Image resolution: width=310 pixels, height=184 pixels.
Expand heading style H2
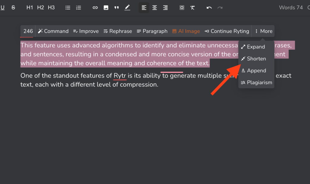40,7
